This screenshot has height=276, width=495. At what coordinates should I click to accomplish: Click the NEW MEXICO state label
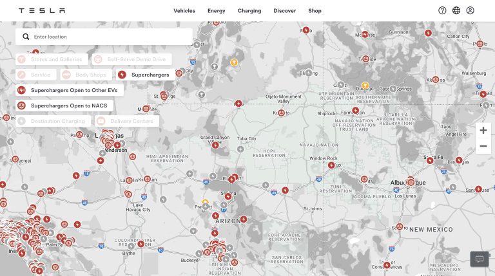pos(431,230)
